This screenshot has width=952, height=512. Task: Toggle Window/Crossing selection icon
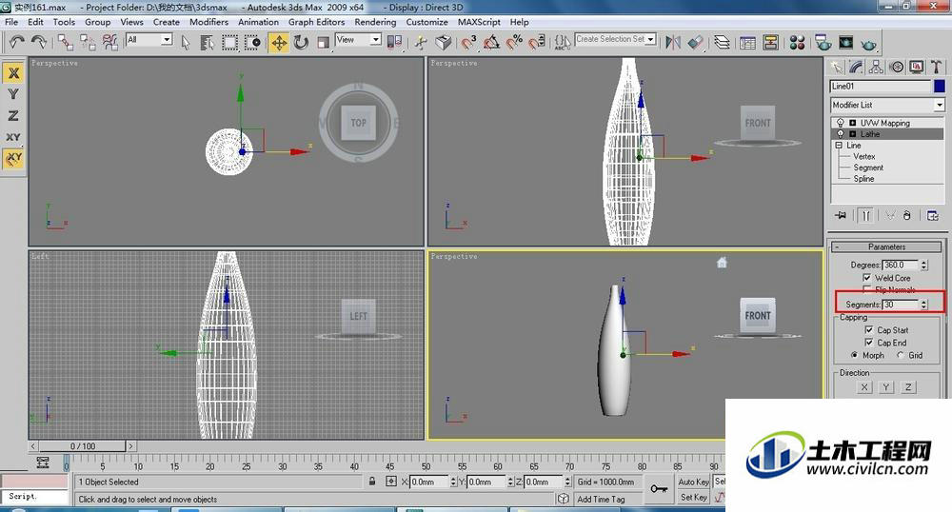252,43
